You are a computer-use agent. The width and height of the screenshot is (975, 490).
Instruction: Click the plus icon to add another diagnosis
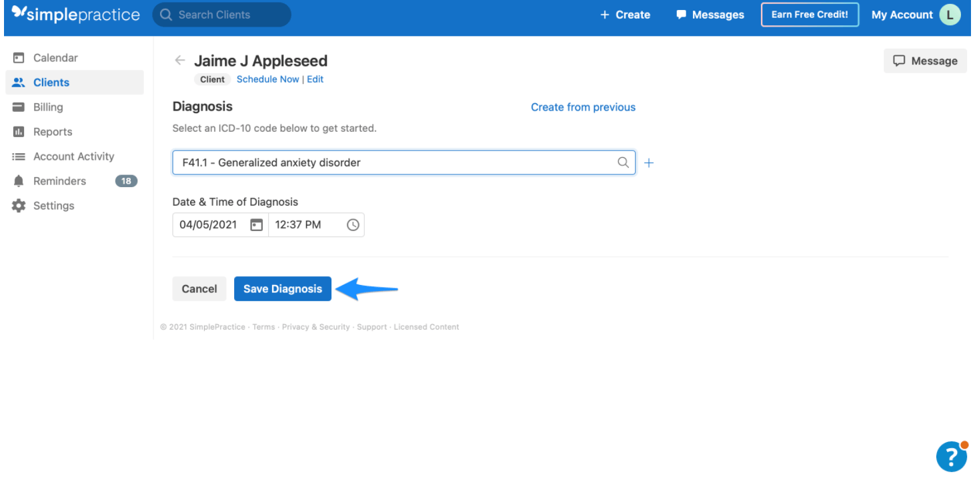pyautogui.click(x=649, y=163)
